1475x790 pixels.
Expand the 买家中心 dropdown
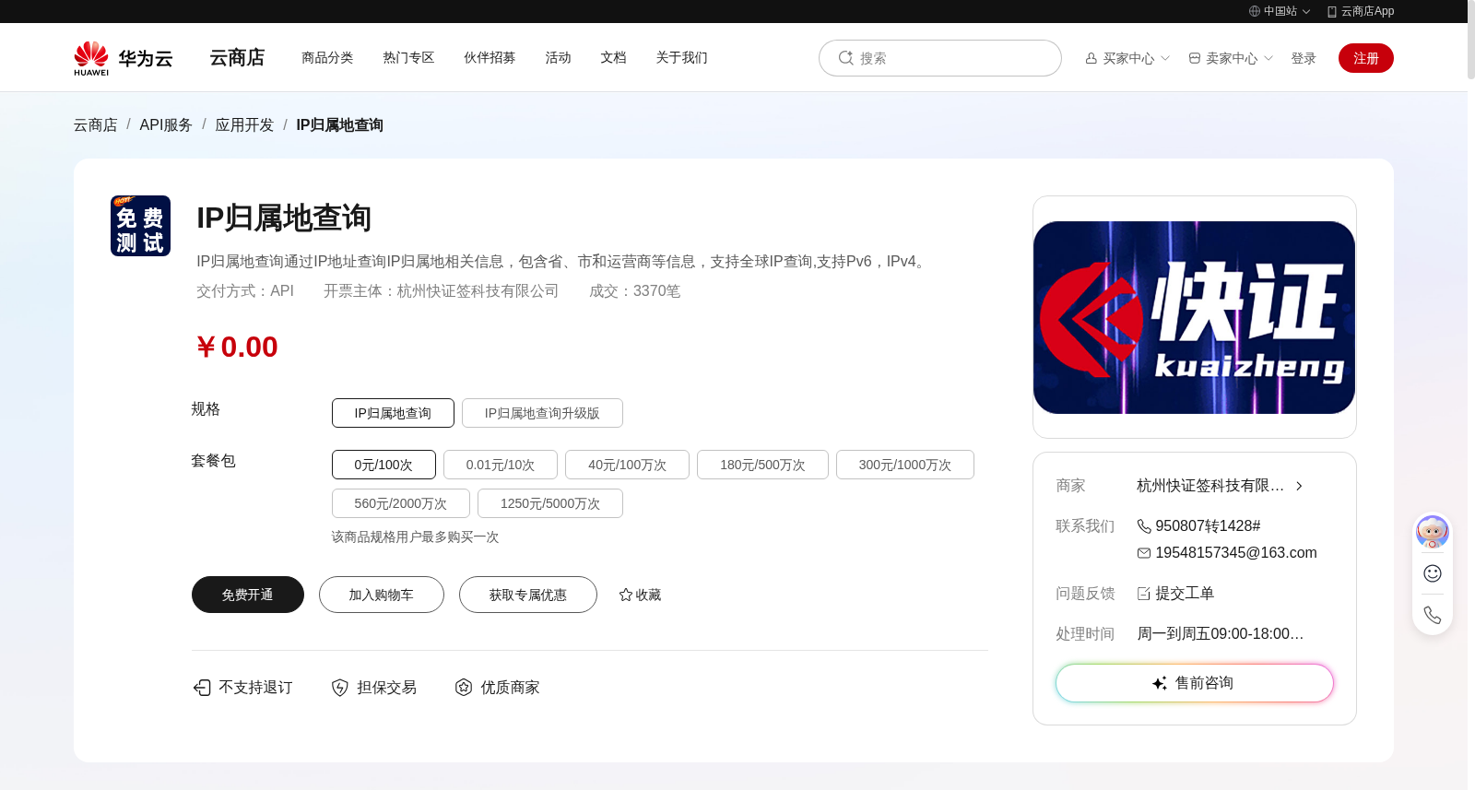coord(1127,58)
